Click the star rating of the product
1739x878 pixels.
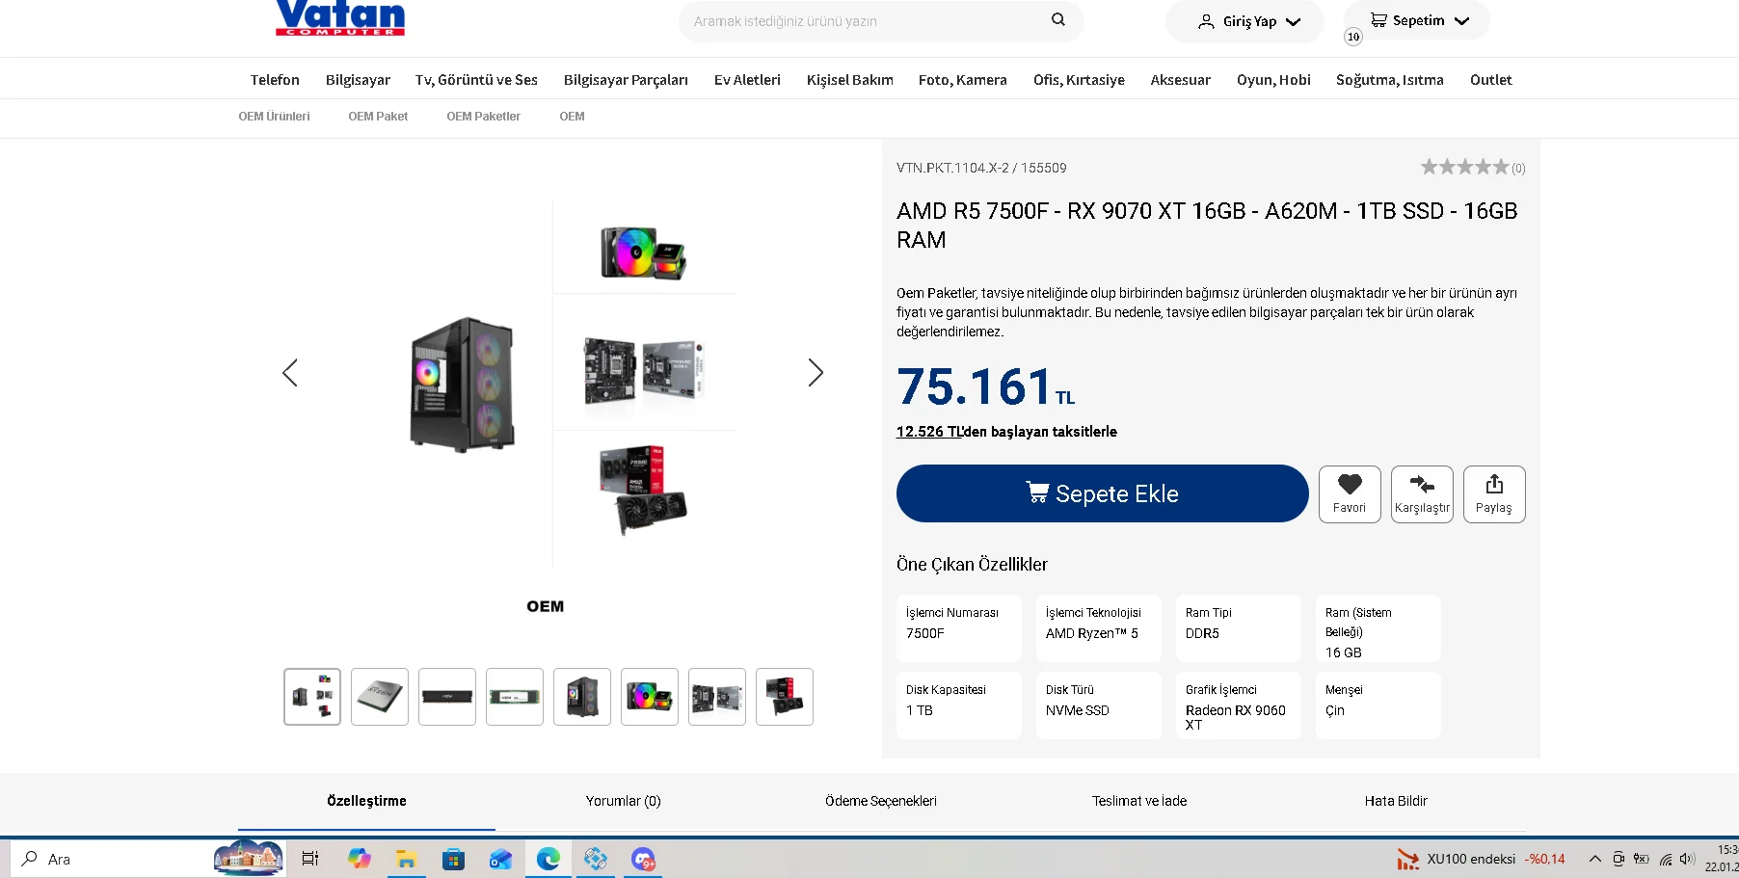coord(1464,168)
